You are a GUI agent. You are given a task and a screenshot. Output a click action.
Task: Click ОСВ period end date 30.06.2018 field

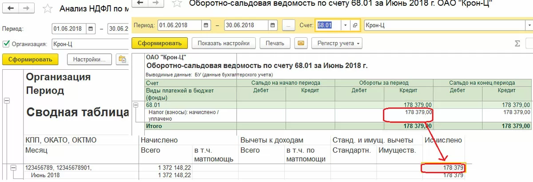247,25
